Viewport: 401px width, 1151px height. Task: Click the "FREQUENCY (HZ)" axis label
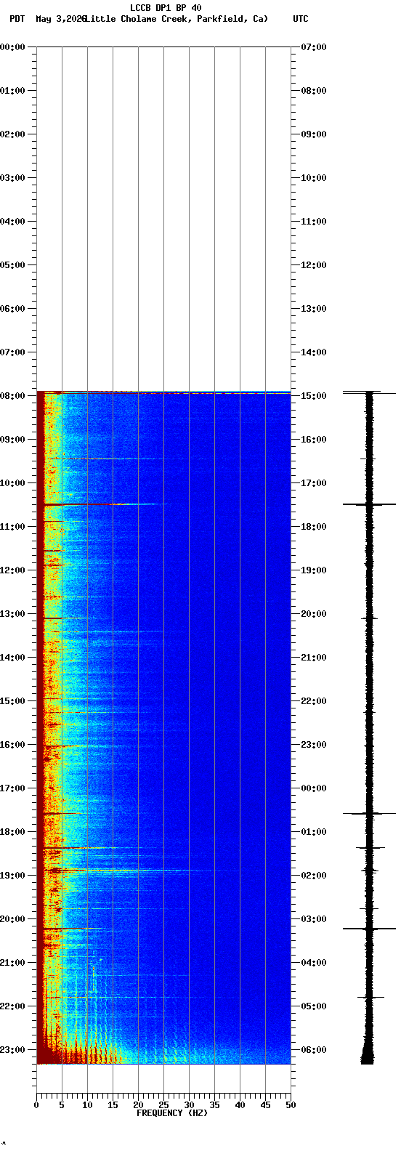pos(172,1113)
